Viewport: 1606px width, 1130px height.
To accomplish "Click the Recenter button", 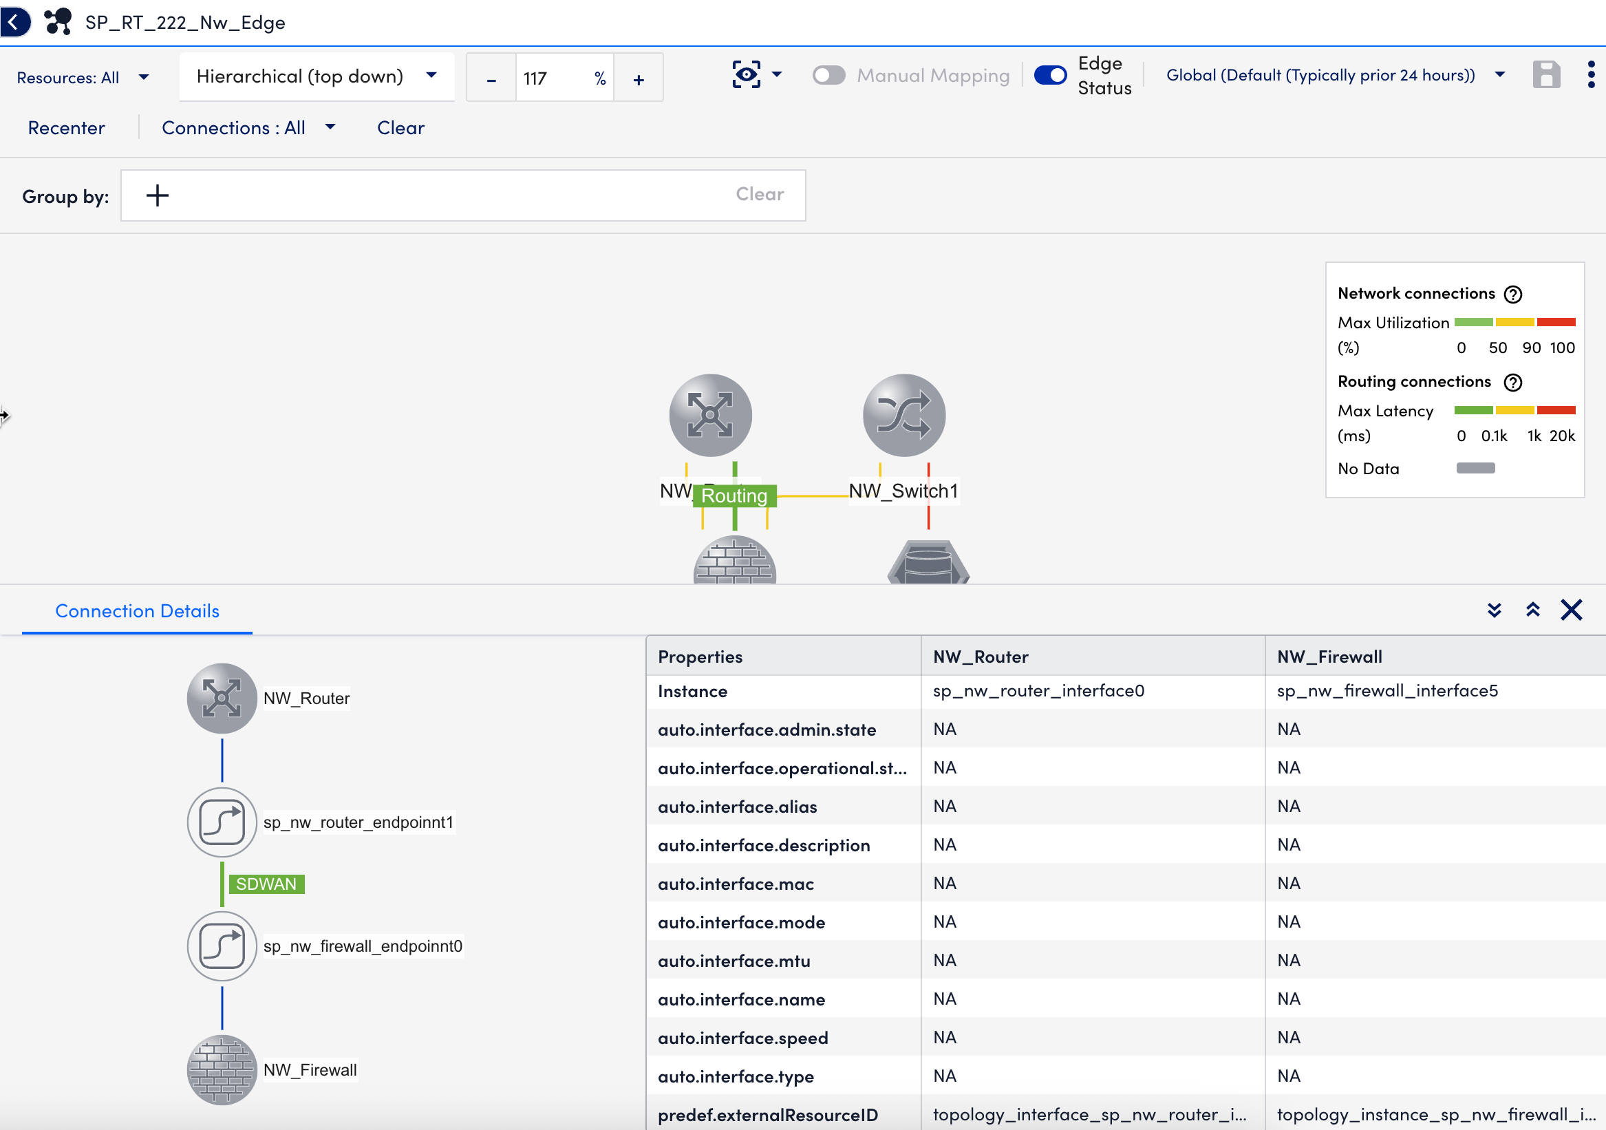I will click(x=67, y=128).
